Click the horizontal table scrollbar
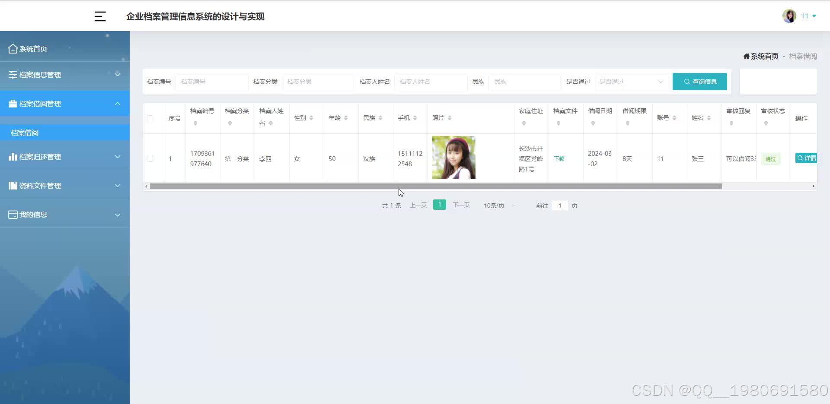This screenshot has height=404, width=830. (436, 186)
